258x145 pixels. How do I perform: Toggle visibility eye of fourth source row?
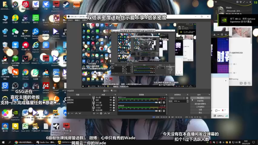coord(111,105)
